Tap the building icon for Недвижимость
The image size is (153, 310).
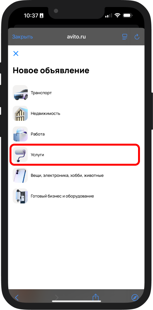point(20,113)
